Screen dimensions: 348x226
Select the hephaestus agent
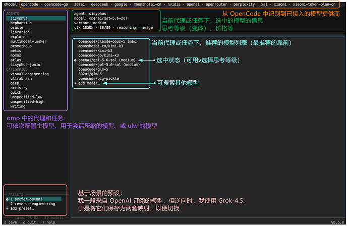pos(21,23)
